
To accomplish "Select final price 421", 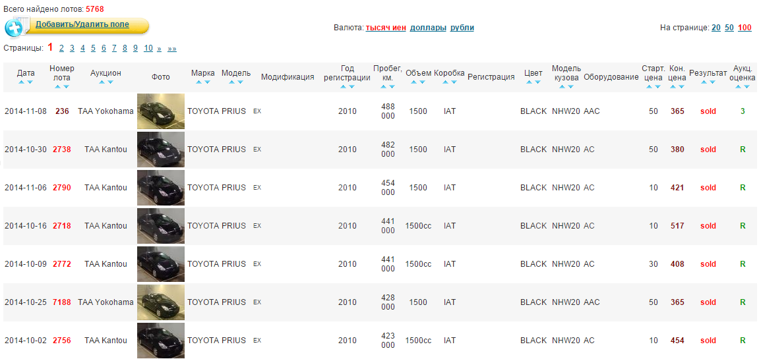I will (x=677, y=188).
